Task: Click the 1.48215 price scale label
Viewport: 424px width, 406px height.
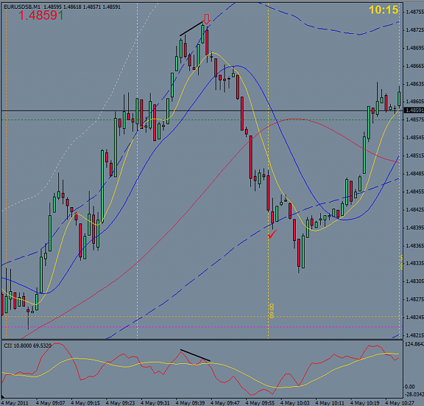Action: coord(415,335)
